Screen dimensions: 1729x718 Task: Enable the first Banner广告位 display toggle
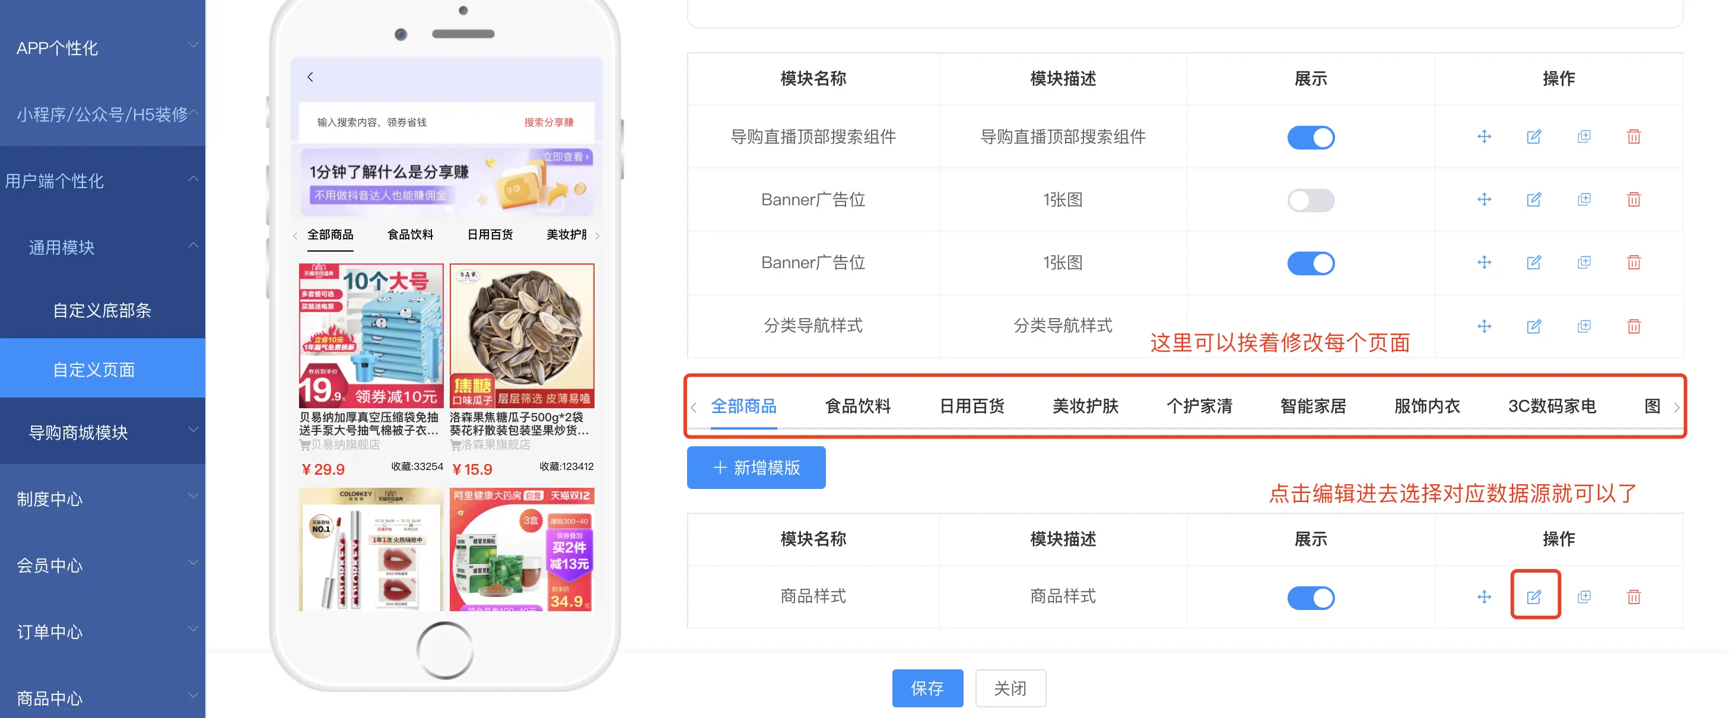tap(1310, 200)
